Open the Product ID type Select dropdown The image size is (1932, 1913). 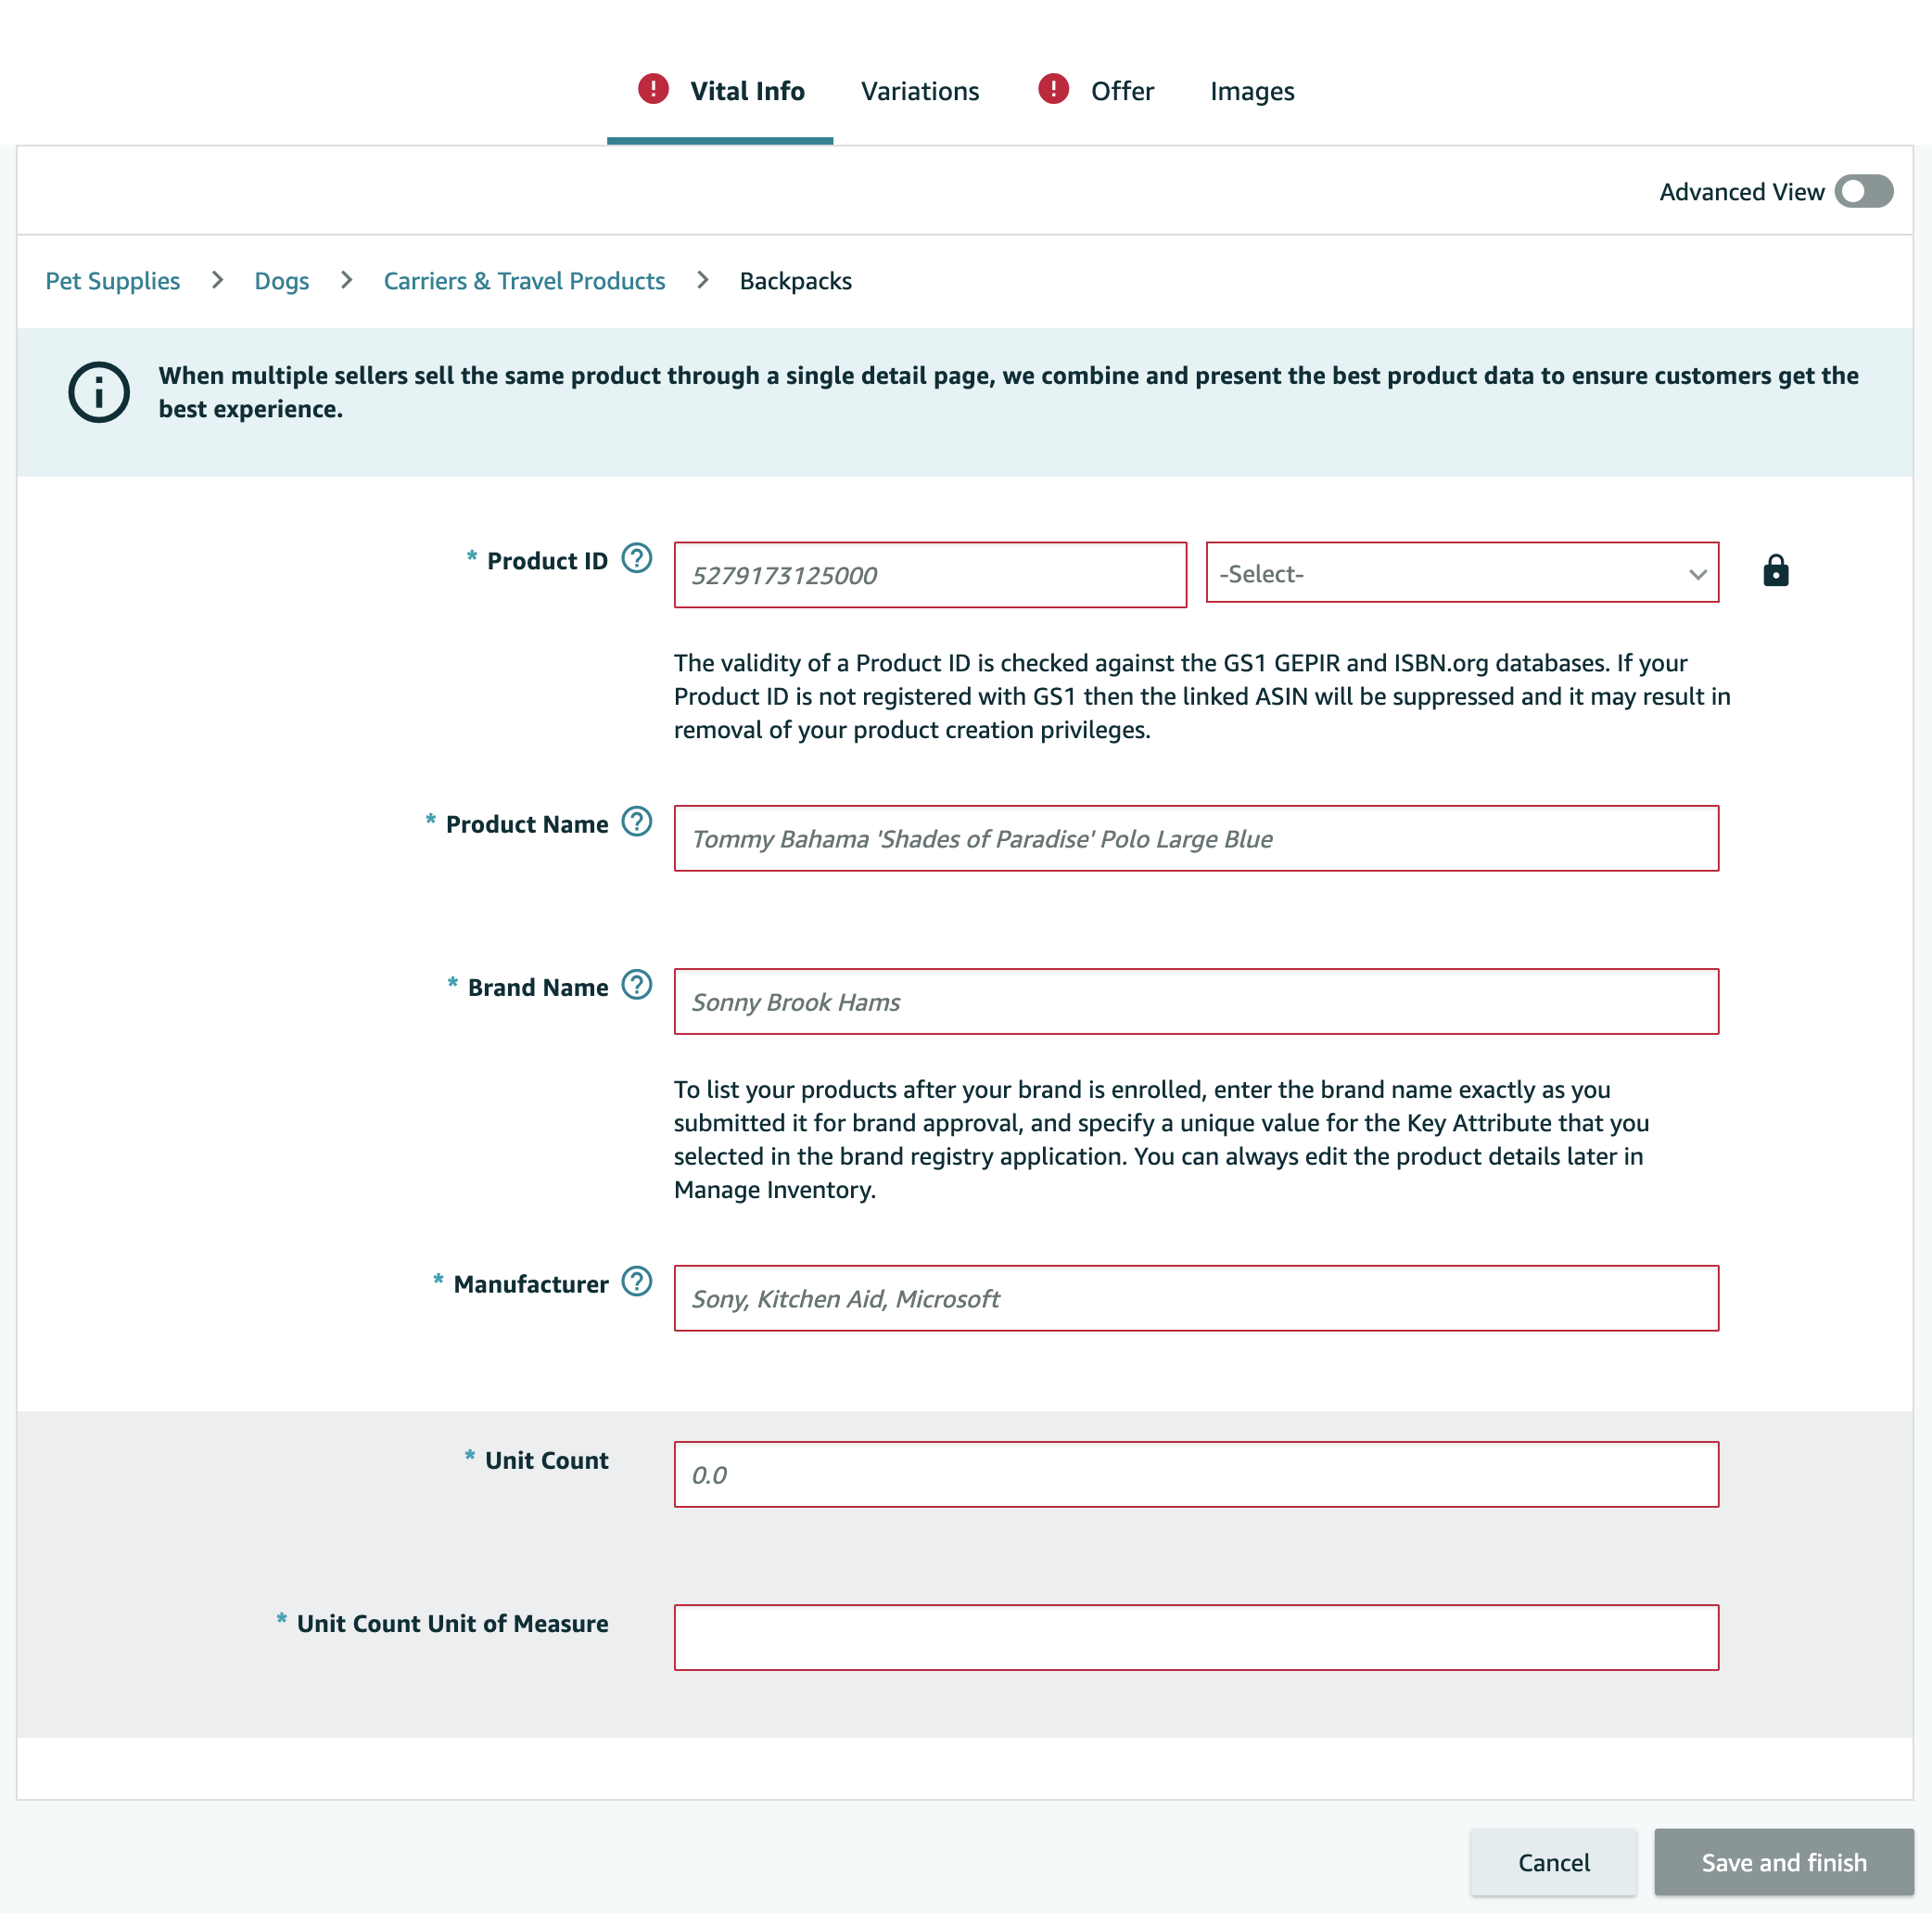1461,573
